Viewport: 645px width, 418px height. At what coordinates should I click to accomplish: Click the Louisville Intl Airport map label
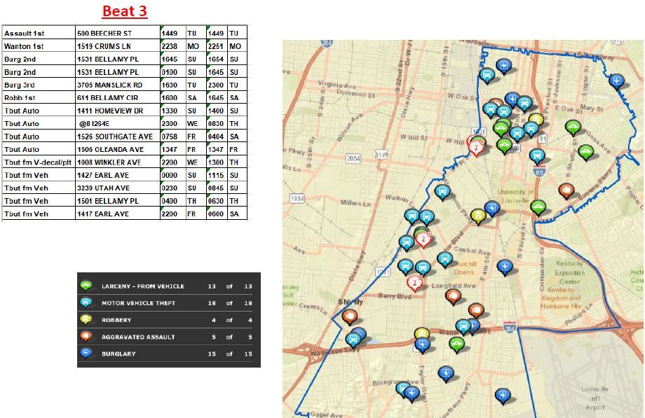[595, 398]
